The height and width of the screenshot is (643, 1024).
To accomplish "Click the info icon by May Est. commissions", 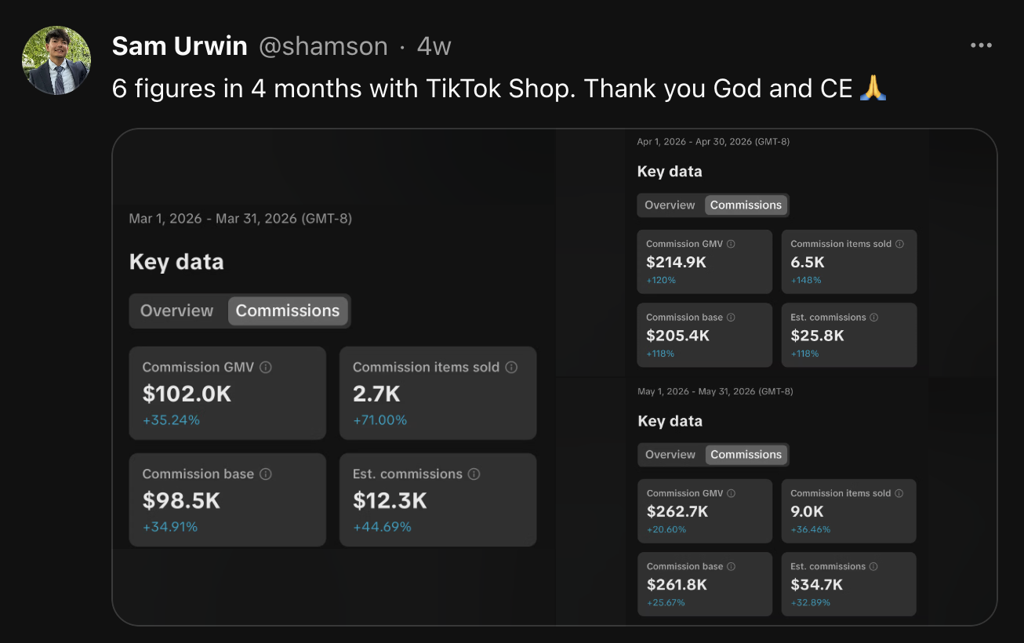I will (873, 566).
